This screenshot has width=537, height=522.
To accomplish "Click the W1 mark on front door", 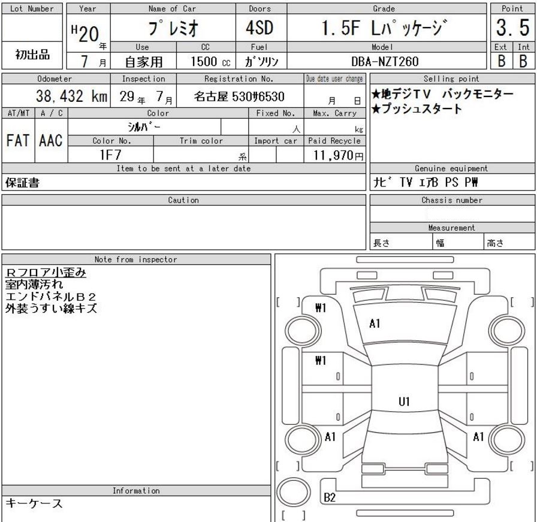I will tap(321, 360).
